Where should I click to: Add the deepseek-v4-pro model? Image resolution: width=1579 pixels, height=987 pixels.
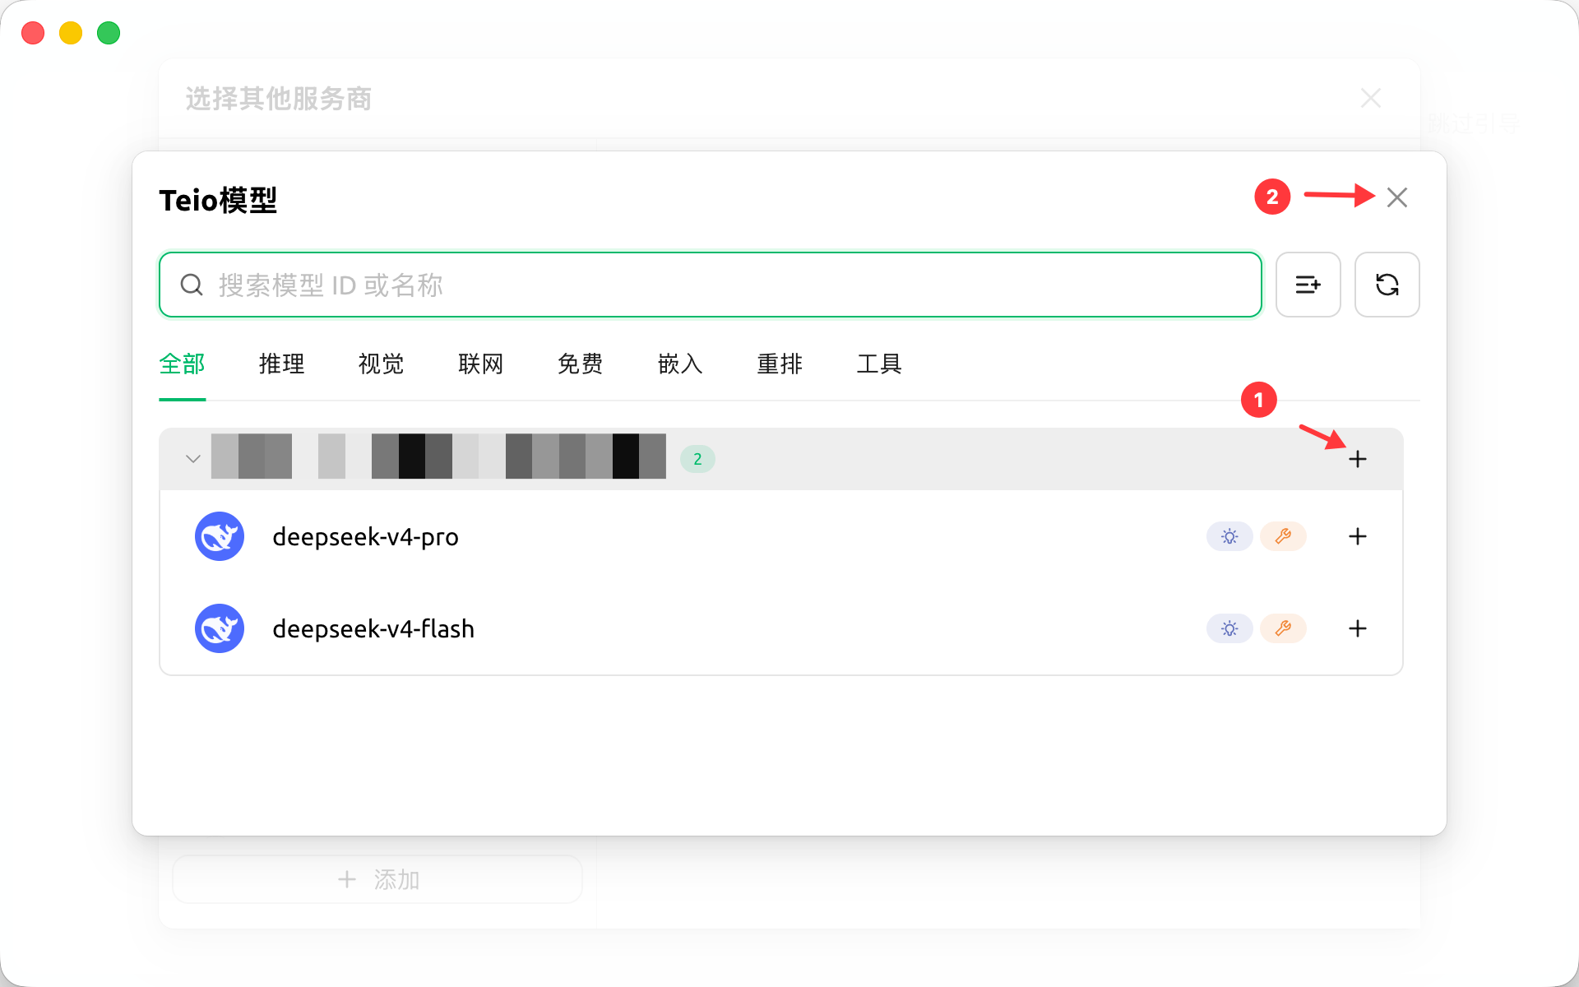tap(1358, 536)
